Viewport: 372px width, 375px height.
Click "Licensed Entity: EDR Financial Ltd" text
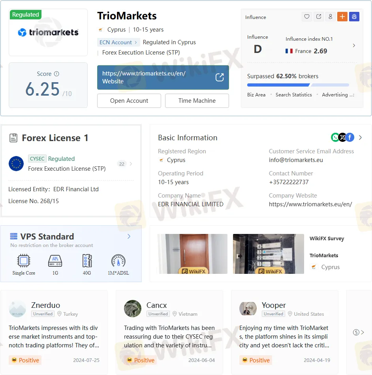[x=54, y=189]
